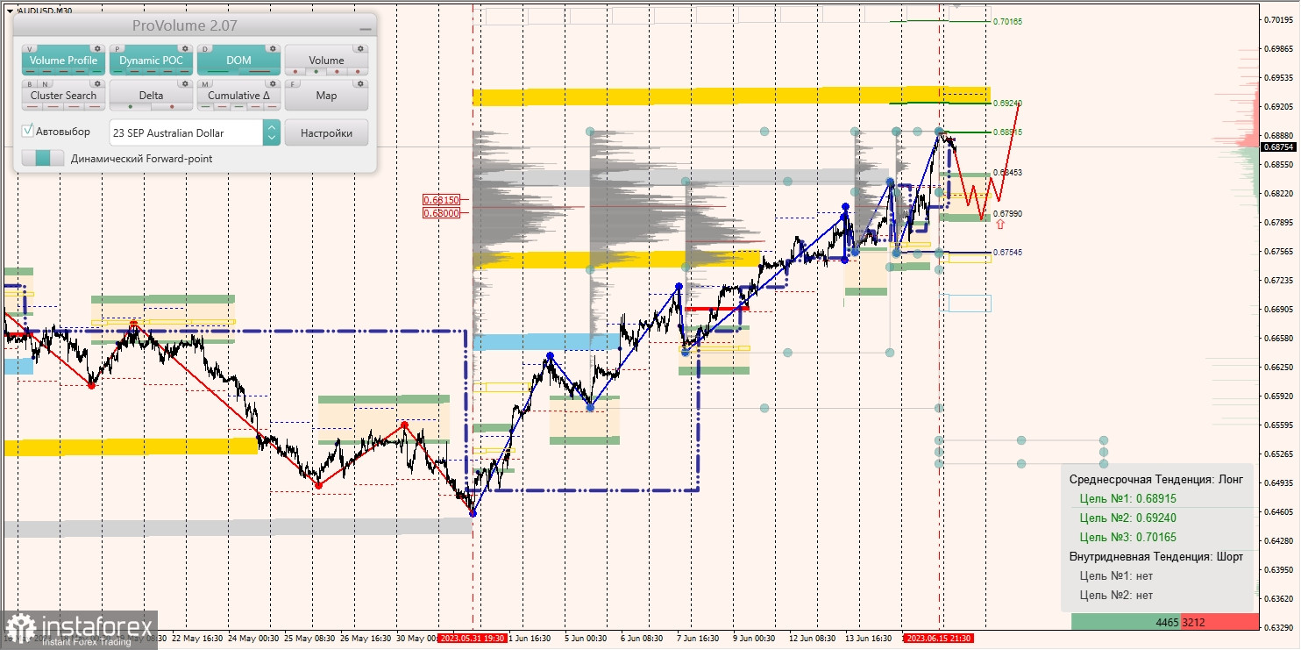This screenshot has height=650, width=1301.
Task: Toggle the Volume indicator button
Action: (x=326, y=61)
